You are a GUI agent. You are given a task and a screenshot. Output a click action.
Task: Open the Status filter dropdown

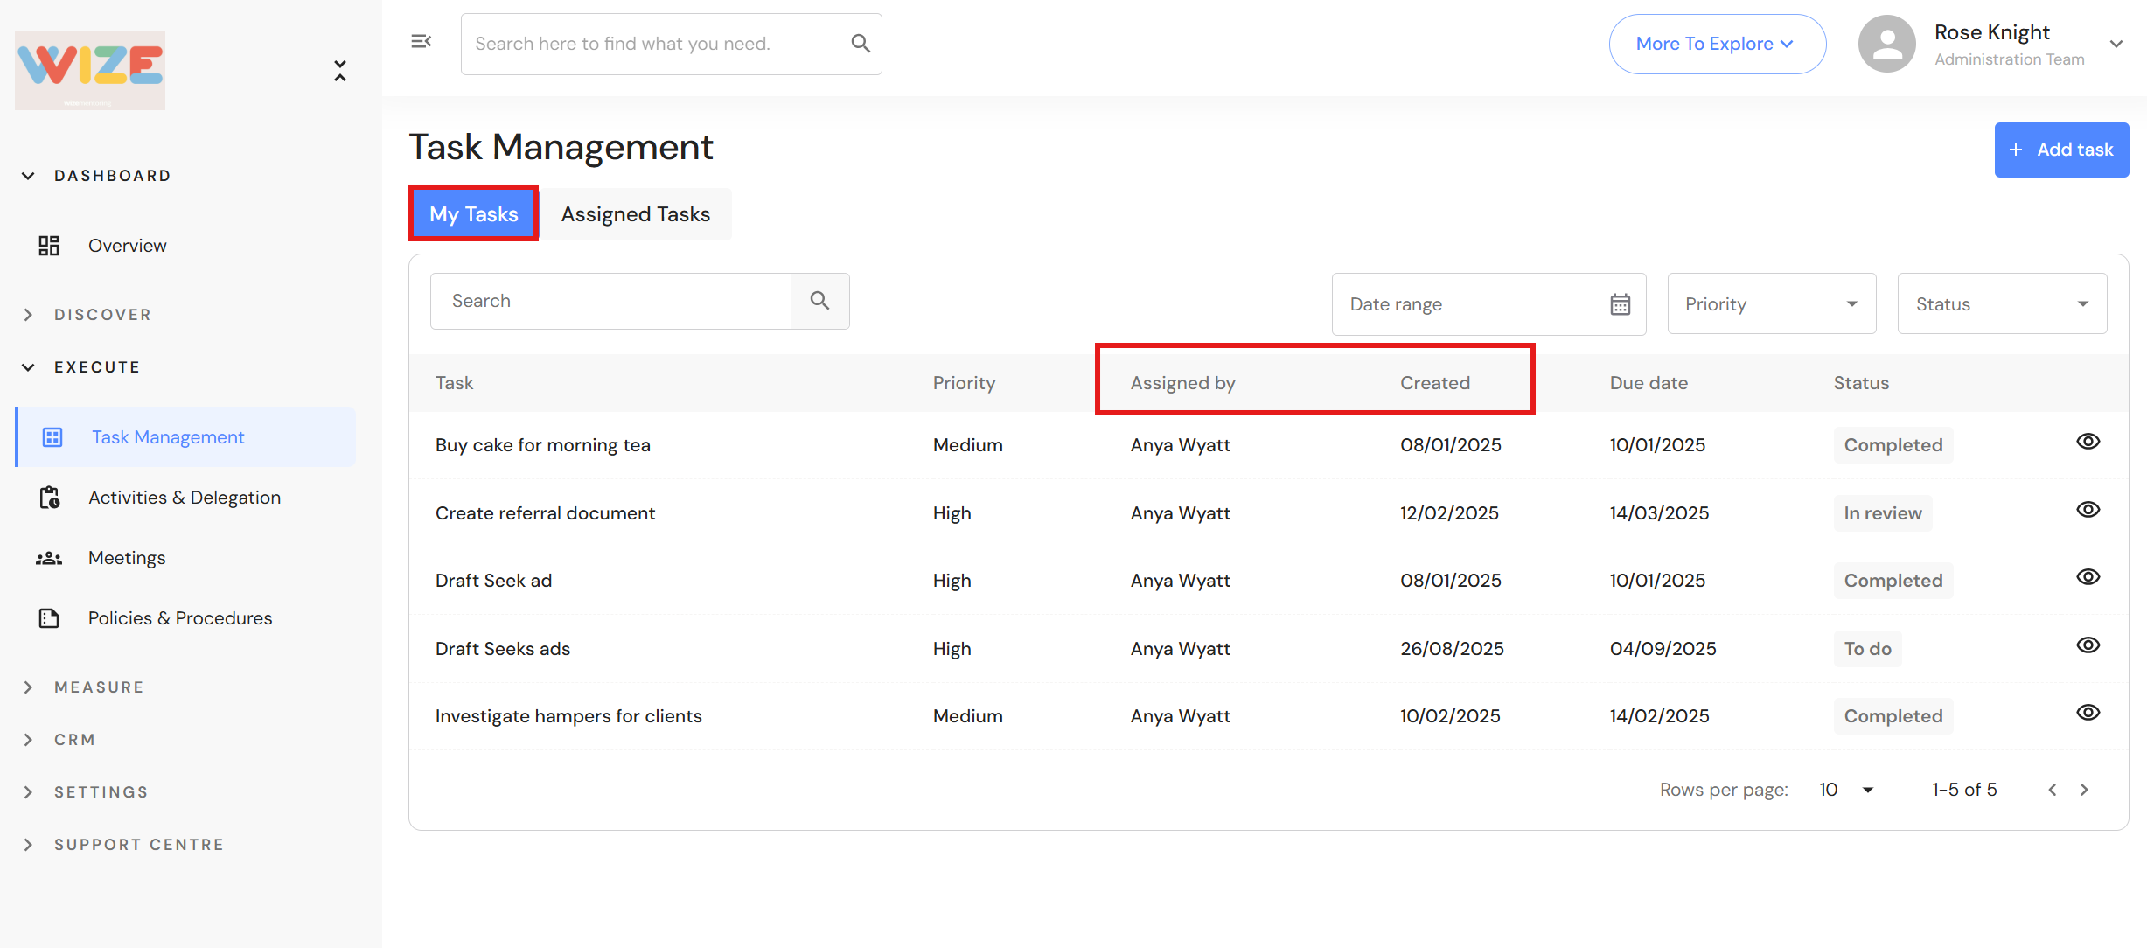tap(2001, 304)
